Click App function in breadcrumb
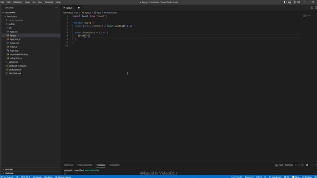 click(98, 13)
